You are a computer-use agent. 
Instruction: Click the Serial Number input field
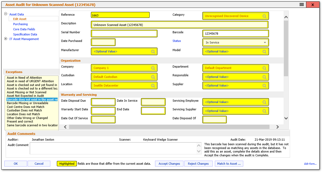coord(124,33)
